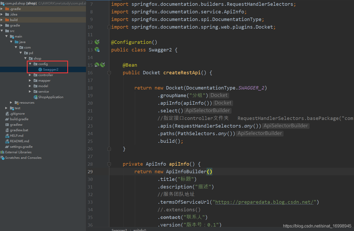The height and width of the screenshot is (231, 354).
Task: Expand the gradle folder arrow
Action: pos(2,25)
